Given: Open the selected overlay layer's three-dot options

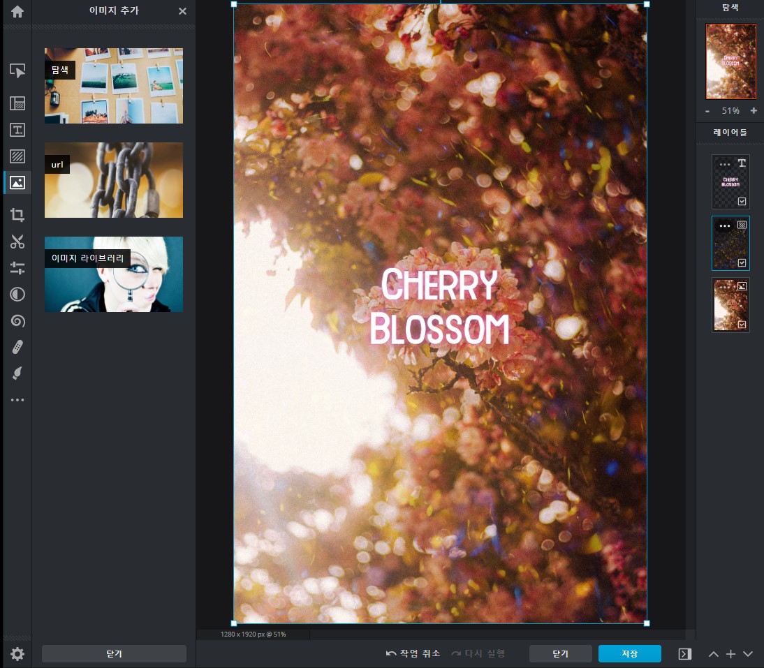Looking at the screenshot, I should coord(724,226).
